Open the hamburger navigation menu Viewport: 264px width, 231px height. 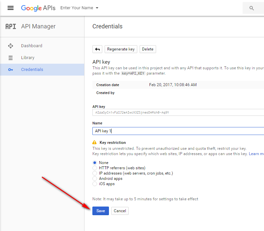(11, 8)
